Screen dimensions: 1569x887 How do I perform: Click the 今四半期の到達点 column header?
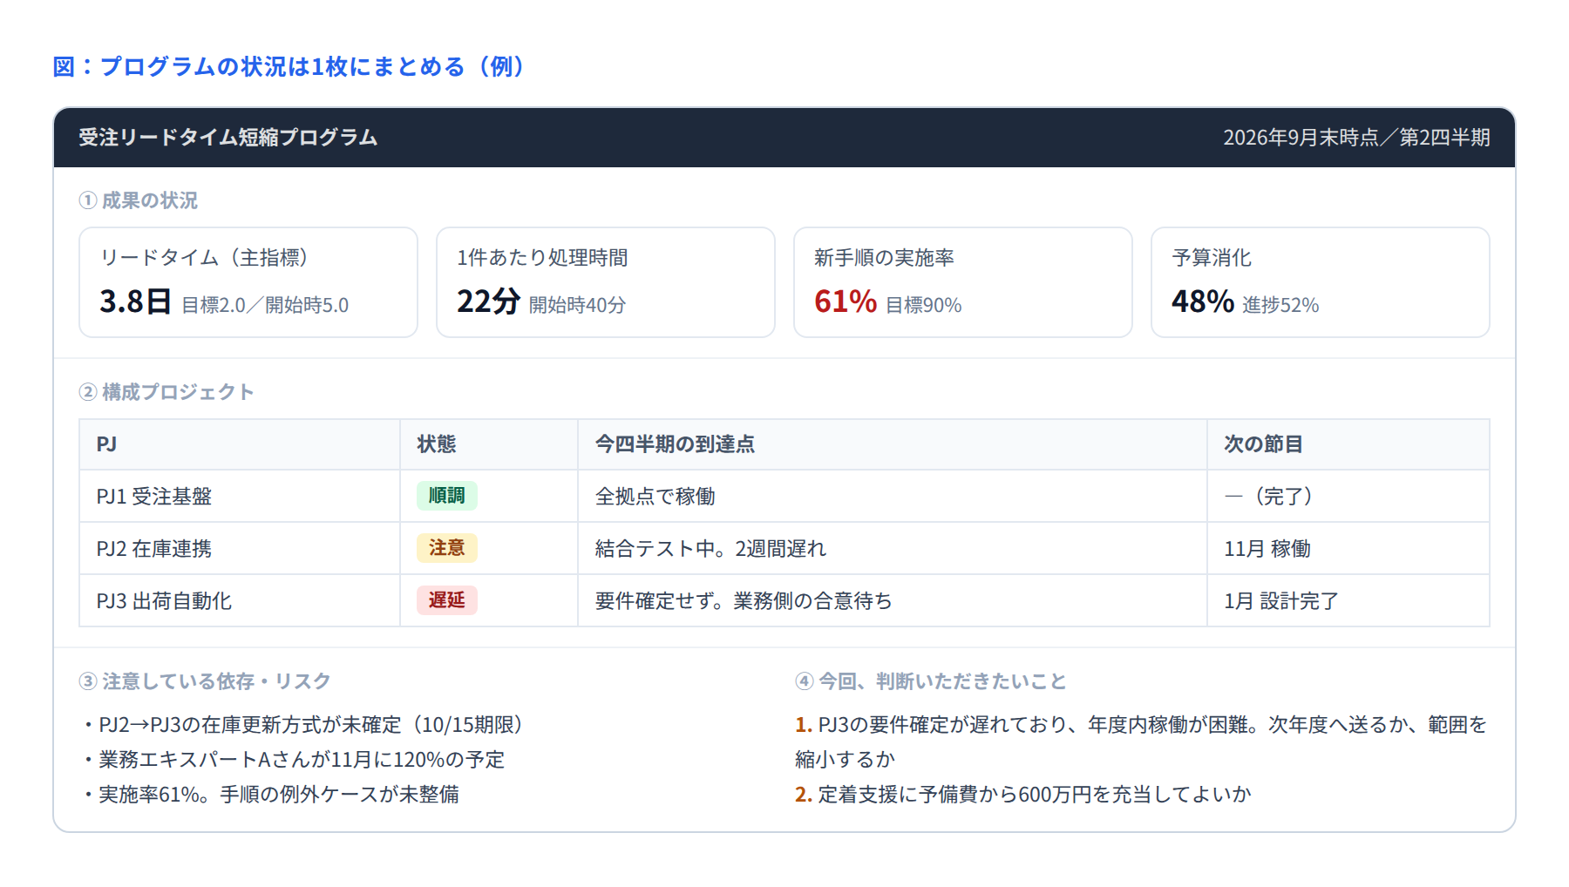pos(675,444)
